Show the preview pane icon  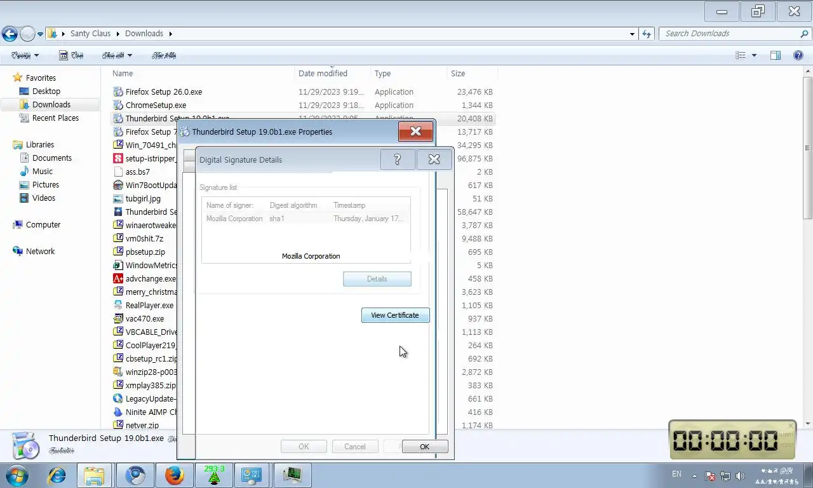point(776,55)
